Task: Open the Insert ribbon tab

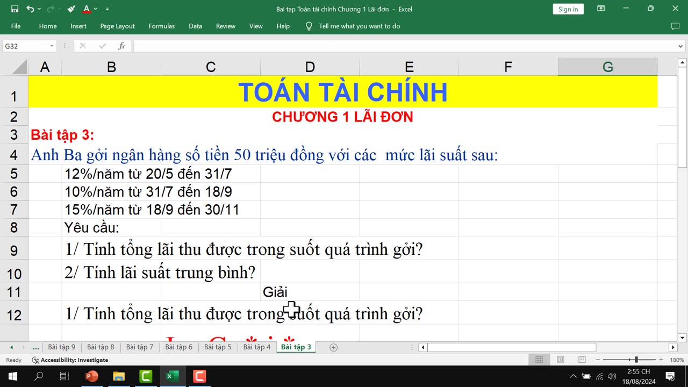Action: point(78,26)
